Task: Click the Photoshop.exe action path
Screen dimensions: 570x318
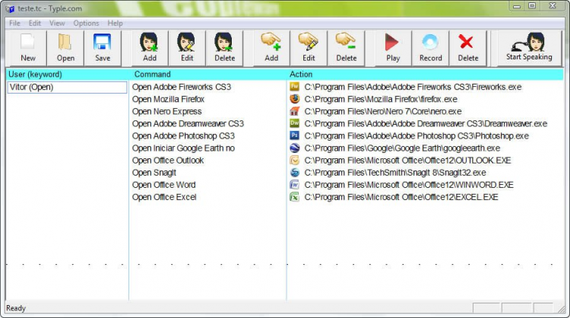Action: pyautogui.click(x=416, y=135)
